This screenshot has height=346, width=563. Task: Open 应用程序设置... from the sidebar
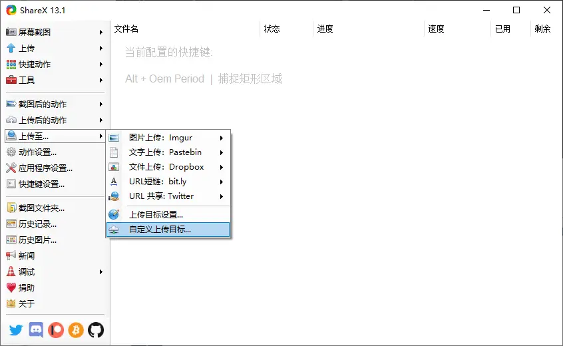pyautogui.click(x=55, y=168)
